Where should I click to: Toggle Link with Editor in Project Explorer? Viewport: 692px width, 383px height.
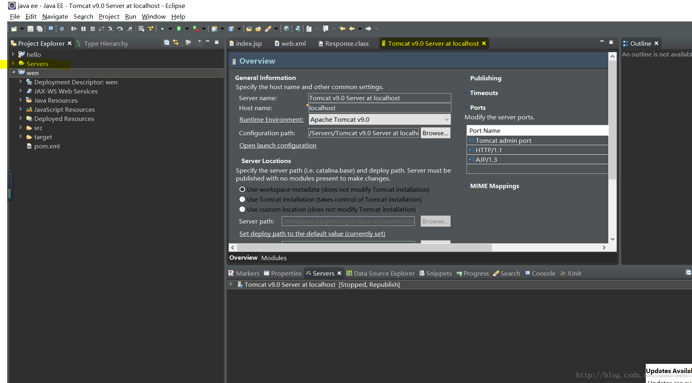click(x=176, y=42)
